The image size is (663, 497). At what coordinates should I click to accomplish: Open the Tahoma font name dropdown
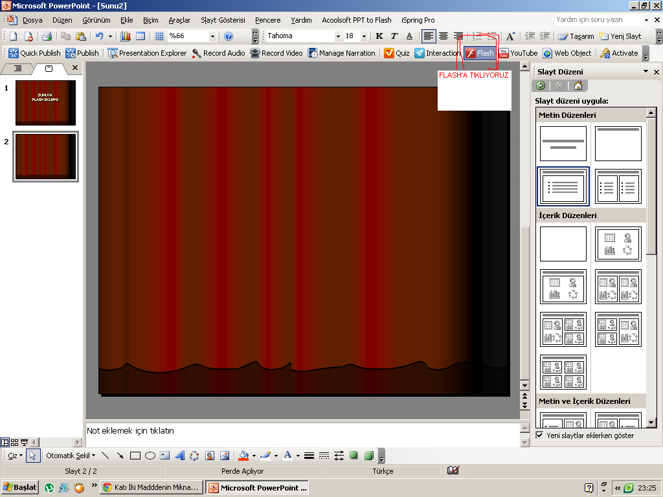tap(337, 36)
